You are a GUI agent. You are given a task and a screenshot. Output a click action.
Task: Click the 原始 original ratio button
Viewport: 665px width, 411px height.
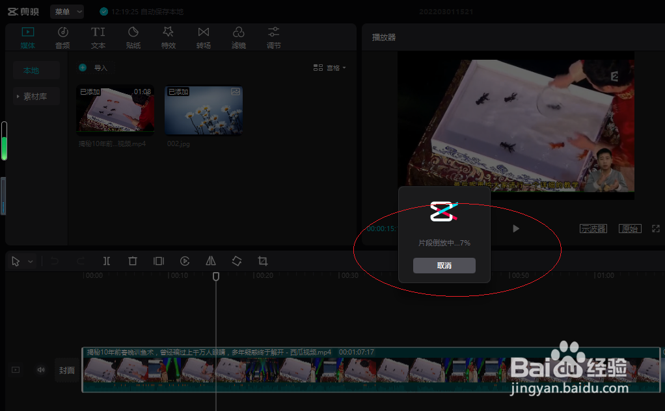pos(630,229)
